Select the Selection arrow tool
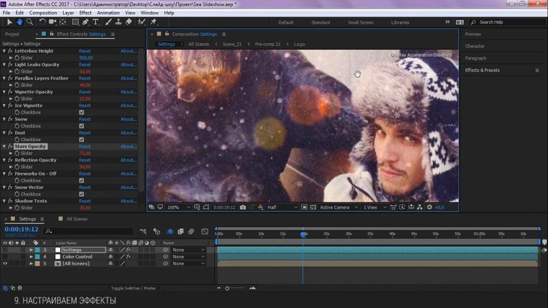Image resolution: width=548 pixels, height=308 pixels. pyautogui.click(x=10, y=23)
